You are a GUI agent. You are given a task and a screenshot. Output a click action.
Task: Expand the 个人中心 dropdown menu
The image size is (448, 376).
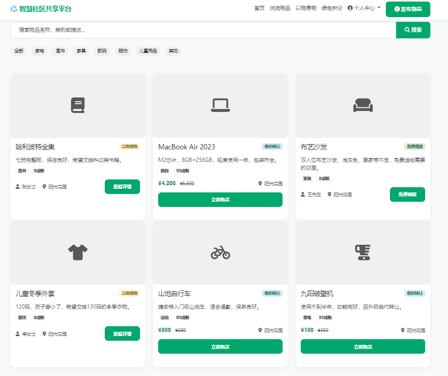[x=364, y=8]
